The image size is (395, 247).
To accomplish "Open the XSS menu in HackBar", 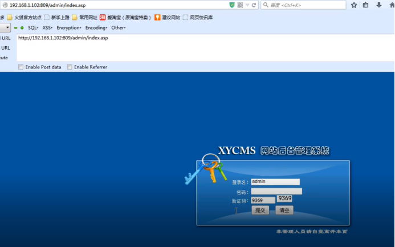I will 47,28.
